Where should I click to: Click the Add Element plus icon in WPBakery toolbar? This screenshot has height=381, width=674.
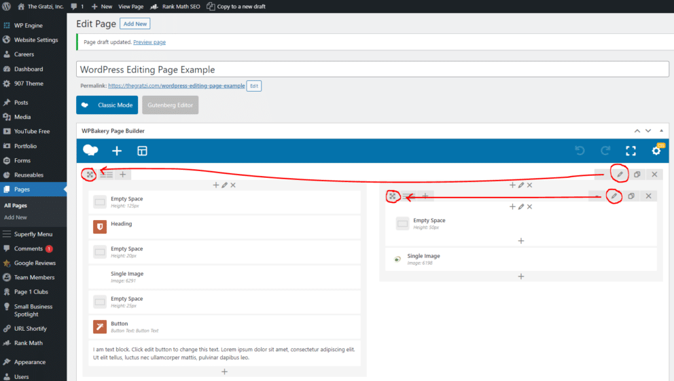116,151
